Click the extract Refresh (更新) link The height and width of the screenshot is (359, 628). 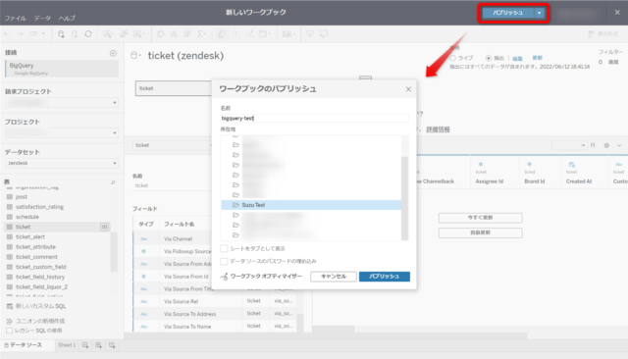point(537,58)
